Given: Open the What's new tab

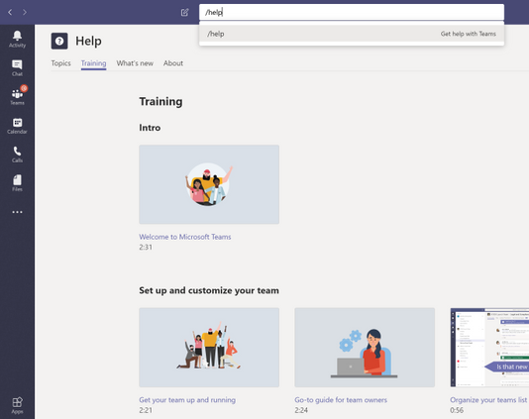Looking at the screenshot, I should 135,63.
